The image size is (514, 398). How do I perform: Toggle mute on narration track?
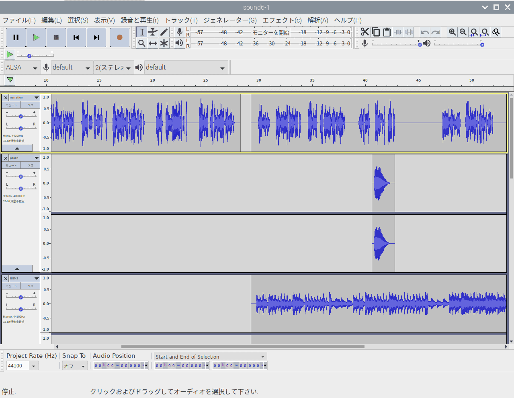11,105
